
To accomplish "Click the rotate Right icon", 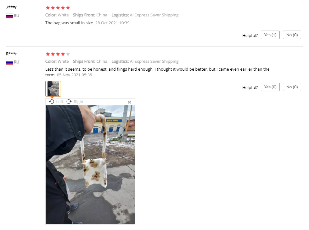I will 69,102.
